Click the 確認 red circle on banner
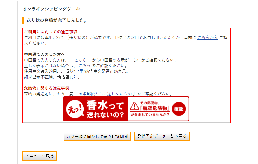This screenshot has height=164, width=258. tap(179, 109)
